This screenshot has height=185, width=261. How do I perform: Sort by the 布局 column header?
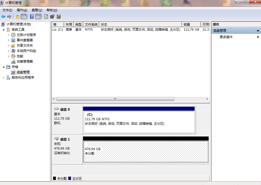(69, 24)
